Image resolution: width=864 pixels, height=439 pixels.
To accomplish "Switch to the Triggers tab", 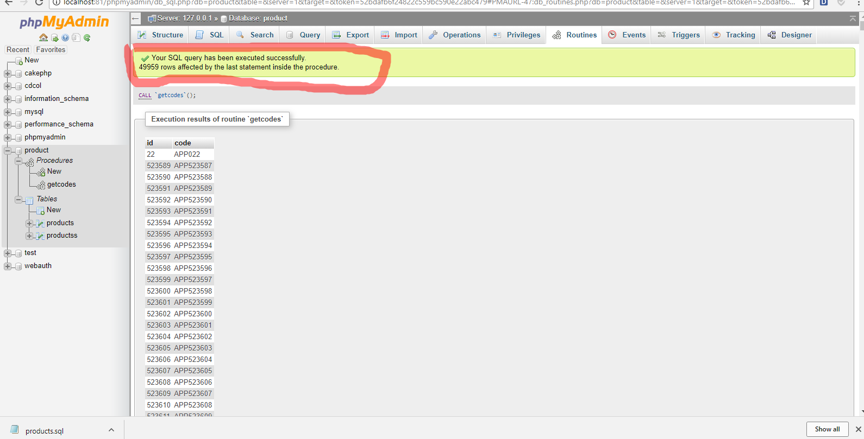I will [x=679, y=35].
